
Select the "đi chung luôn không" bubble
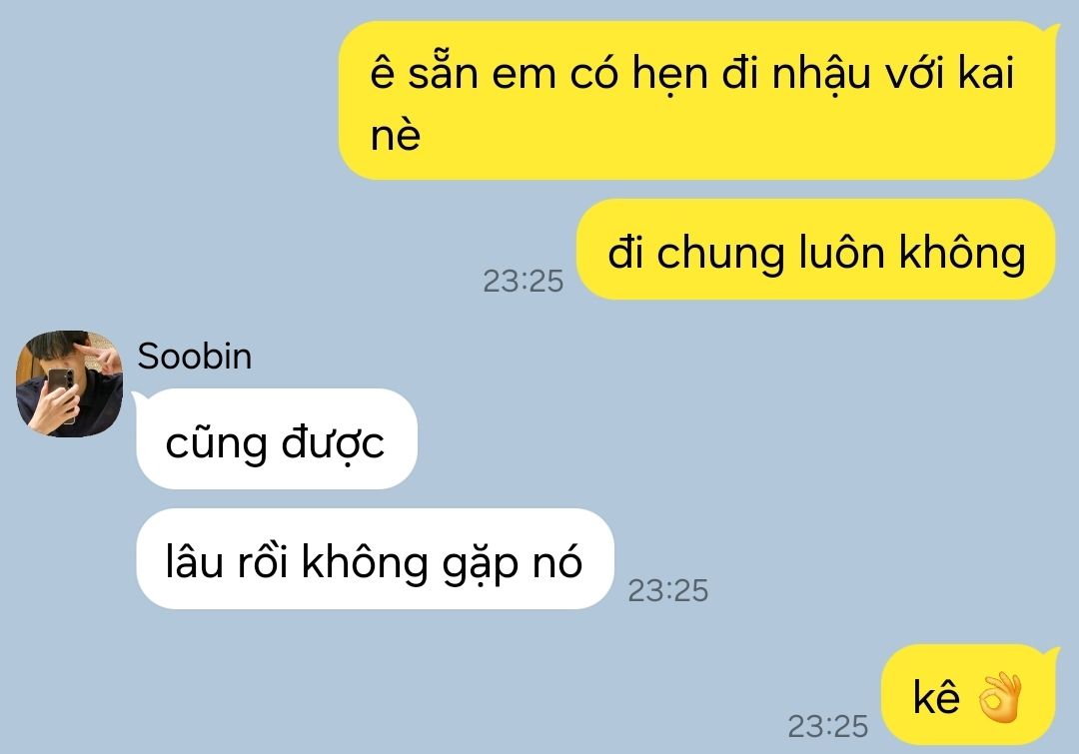pyautogui.click(x=815, y=250)
